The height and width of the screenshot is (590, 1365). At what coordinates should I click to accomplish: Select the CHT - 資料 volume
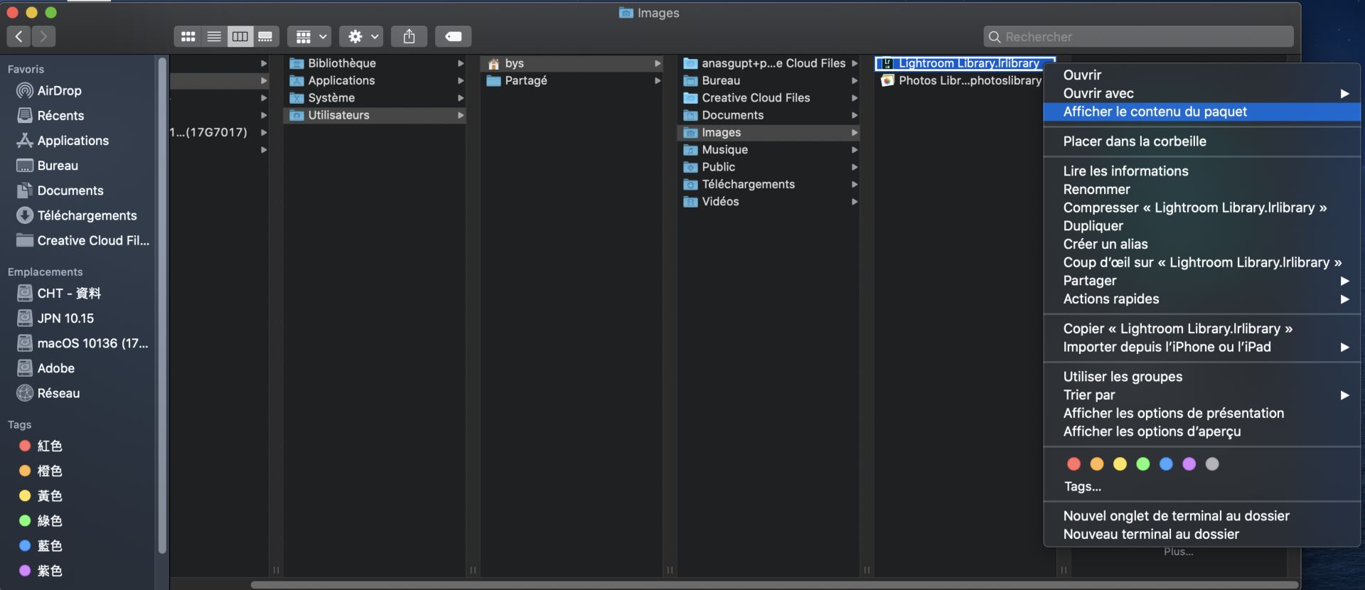(58, 293)
